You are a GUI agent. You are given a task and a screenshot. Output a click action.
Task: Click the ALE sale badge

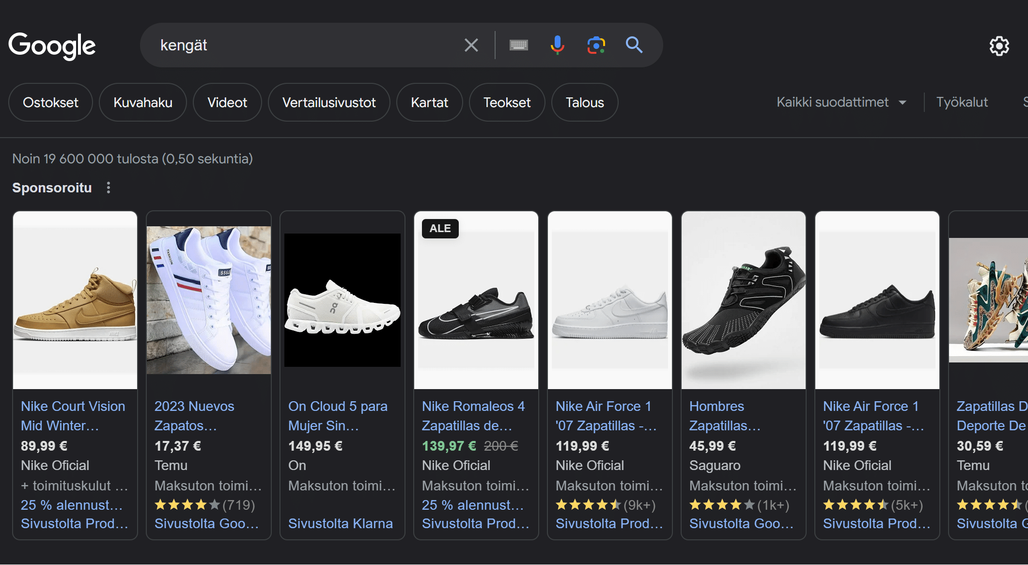(x=440, y=228)
